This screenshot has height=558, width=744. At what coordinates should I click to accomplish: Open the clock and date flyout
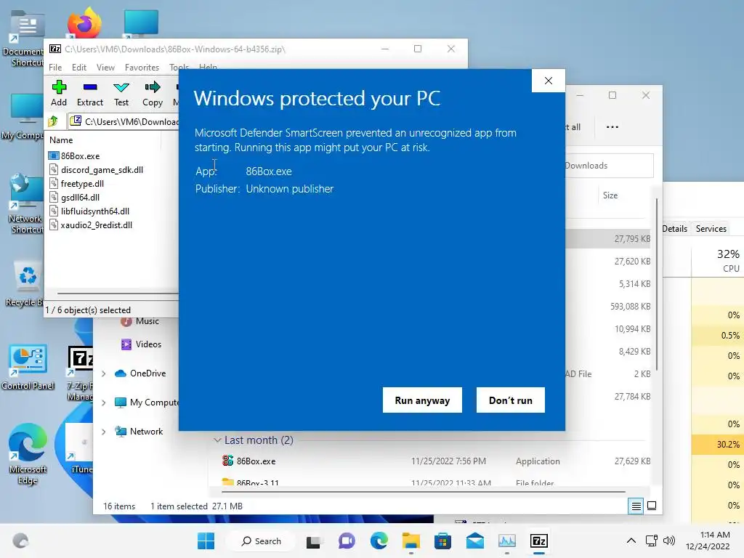click(708, 541)
